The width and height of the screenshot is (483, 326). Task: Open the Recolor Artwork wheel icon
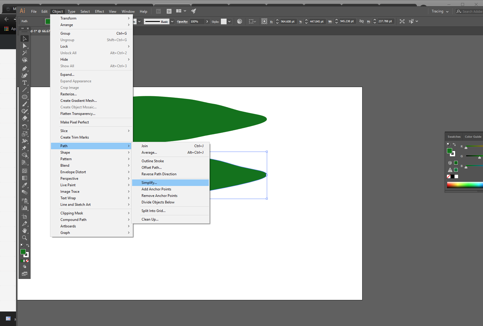240,21
